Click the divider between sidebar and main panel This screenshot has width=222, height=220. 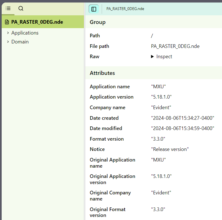(84, 111)
